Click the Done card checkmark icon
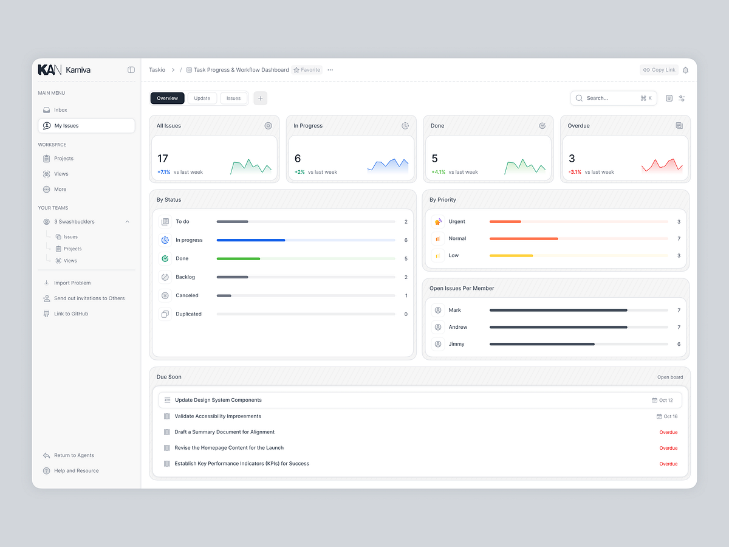Image resolution: width=729 pixels, height=547 pixels. pos(542,126)
